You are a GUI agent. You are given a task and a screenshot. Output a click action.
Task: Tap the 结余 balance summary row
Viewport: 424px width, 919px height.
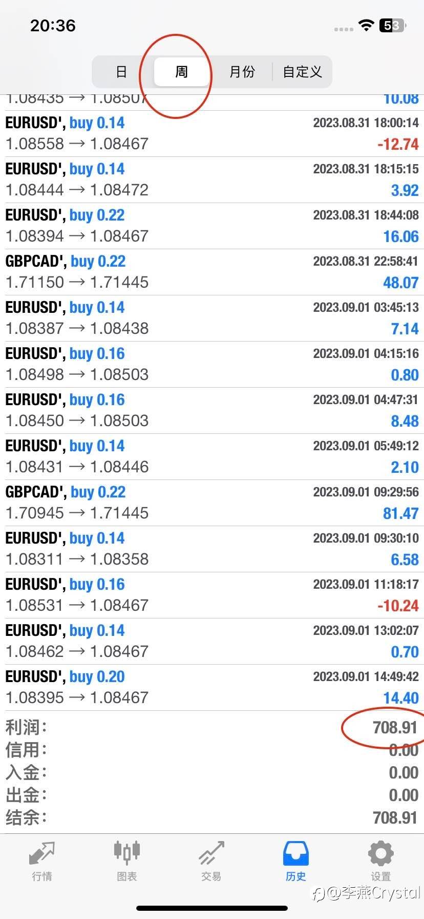coord(212,817)
